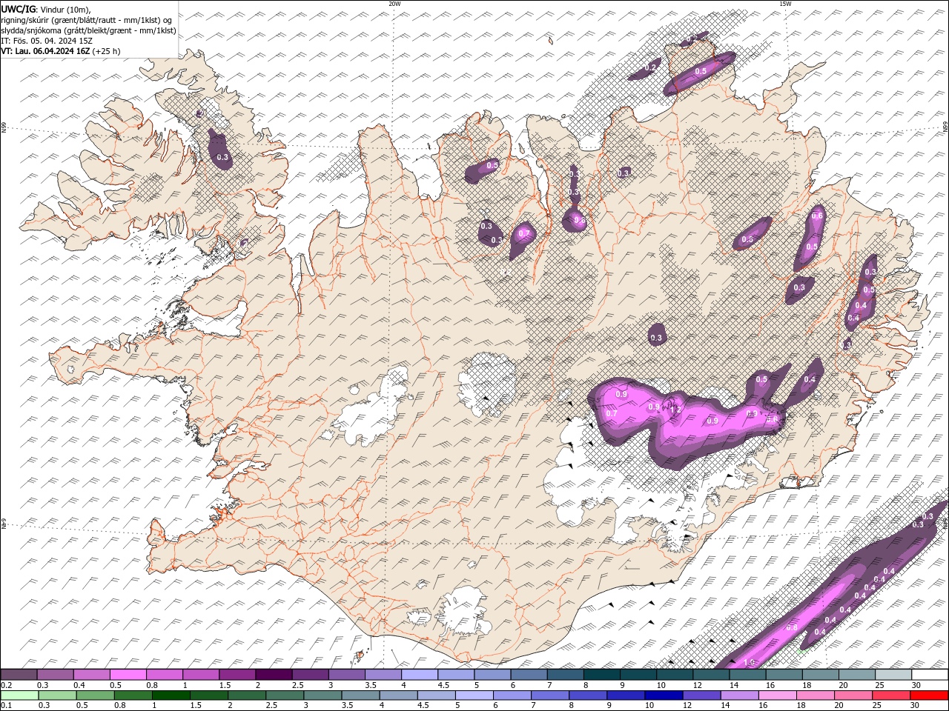Pick the top-row swatch between 0.5 and 0.8
Viewport: 949px width, 711px height.
[128, 675]
